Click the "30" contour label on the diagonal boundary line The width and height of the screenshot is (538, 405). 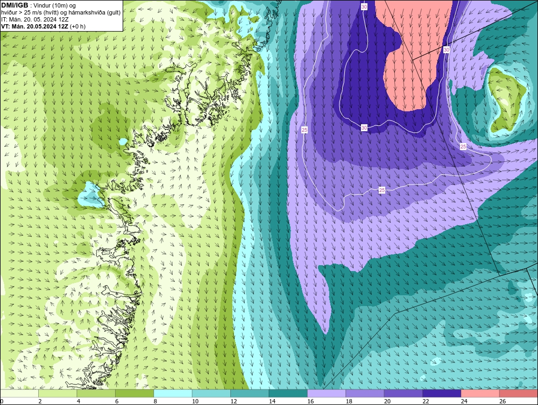pyautogui.click(x=447, y=49)
